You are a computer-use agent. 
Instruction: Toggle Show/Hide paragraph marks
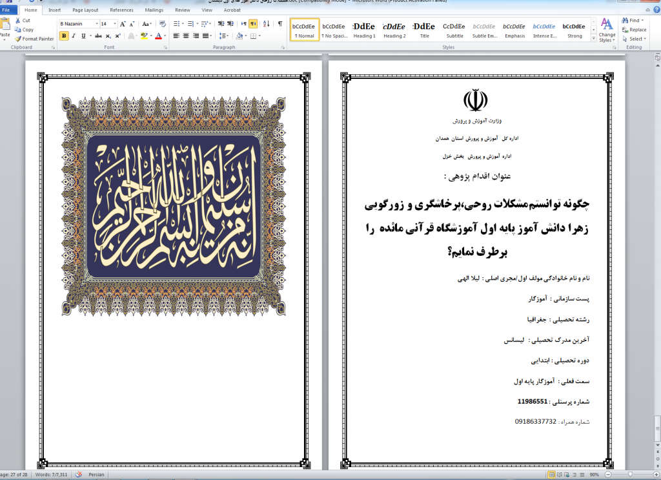(280, 24)
